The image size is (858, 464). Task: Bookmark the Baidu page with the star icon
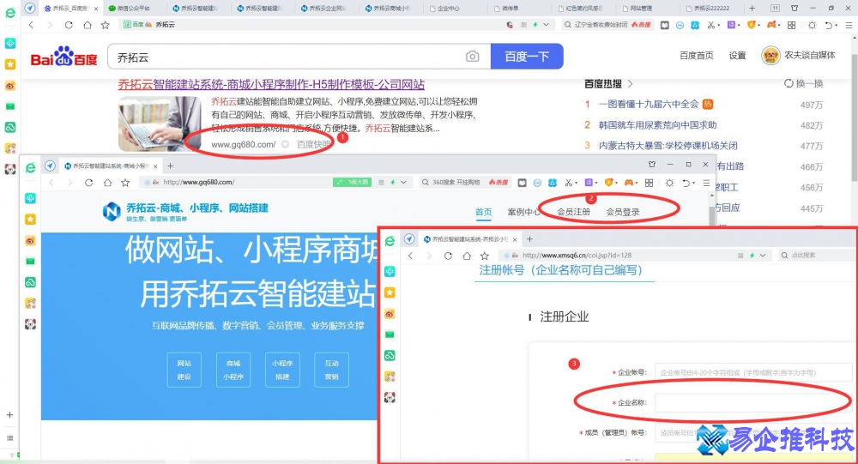coord(106,25)
